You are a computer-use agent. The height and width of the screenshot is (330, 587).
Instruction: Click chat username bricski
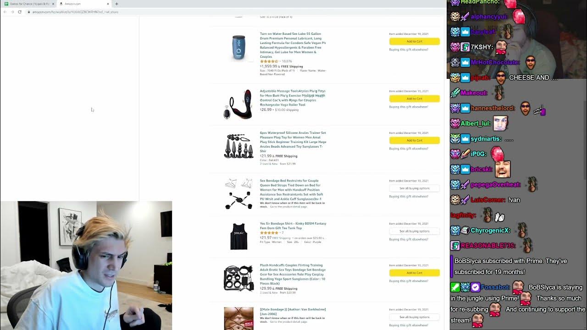[x=482, y=169]
